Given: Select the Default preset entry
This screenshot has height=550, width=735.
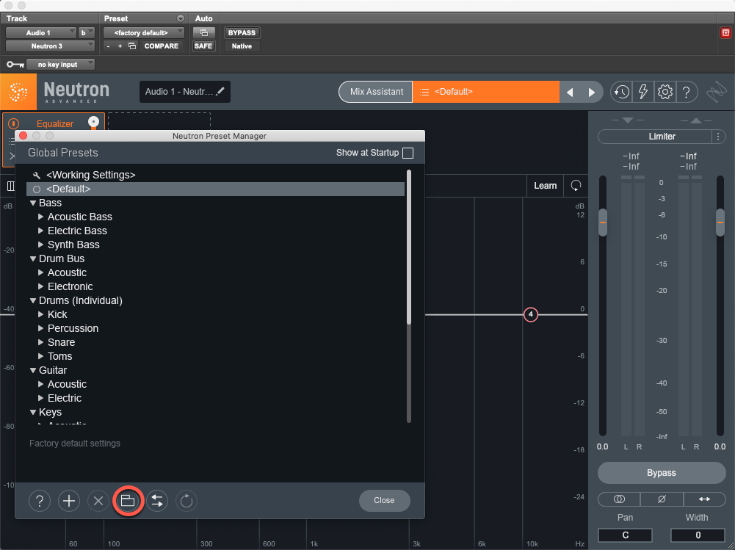Looking at the screenshot, I should (x=216, y=189).
